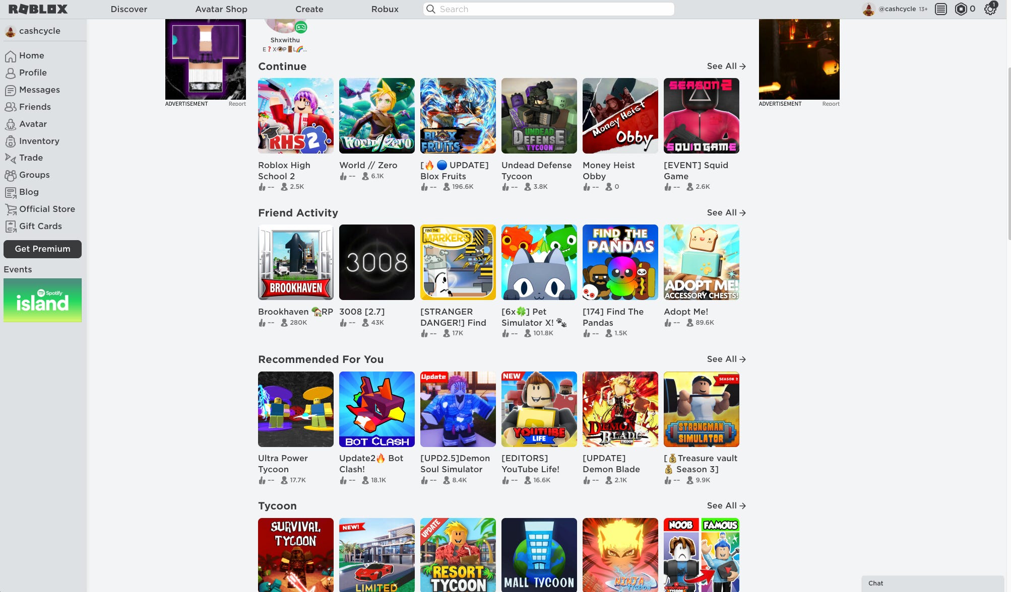Screen dimensions: 1011x592
Task: Open Gift Cards in sidebar
Action: (x=40, y=226)
